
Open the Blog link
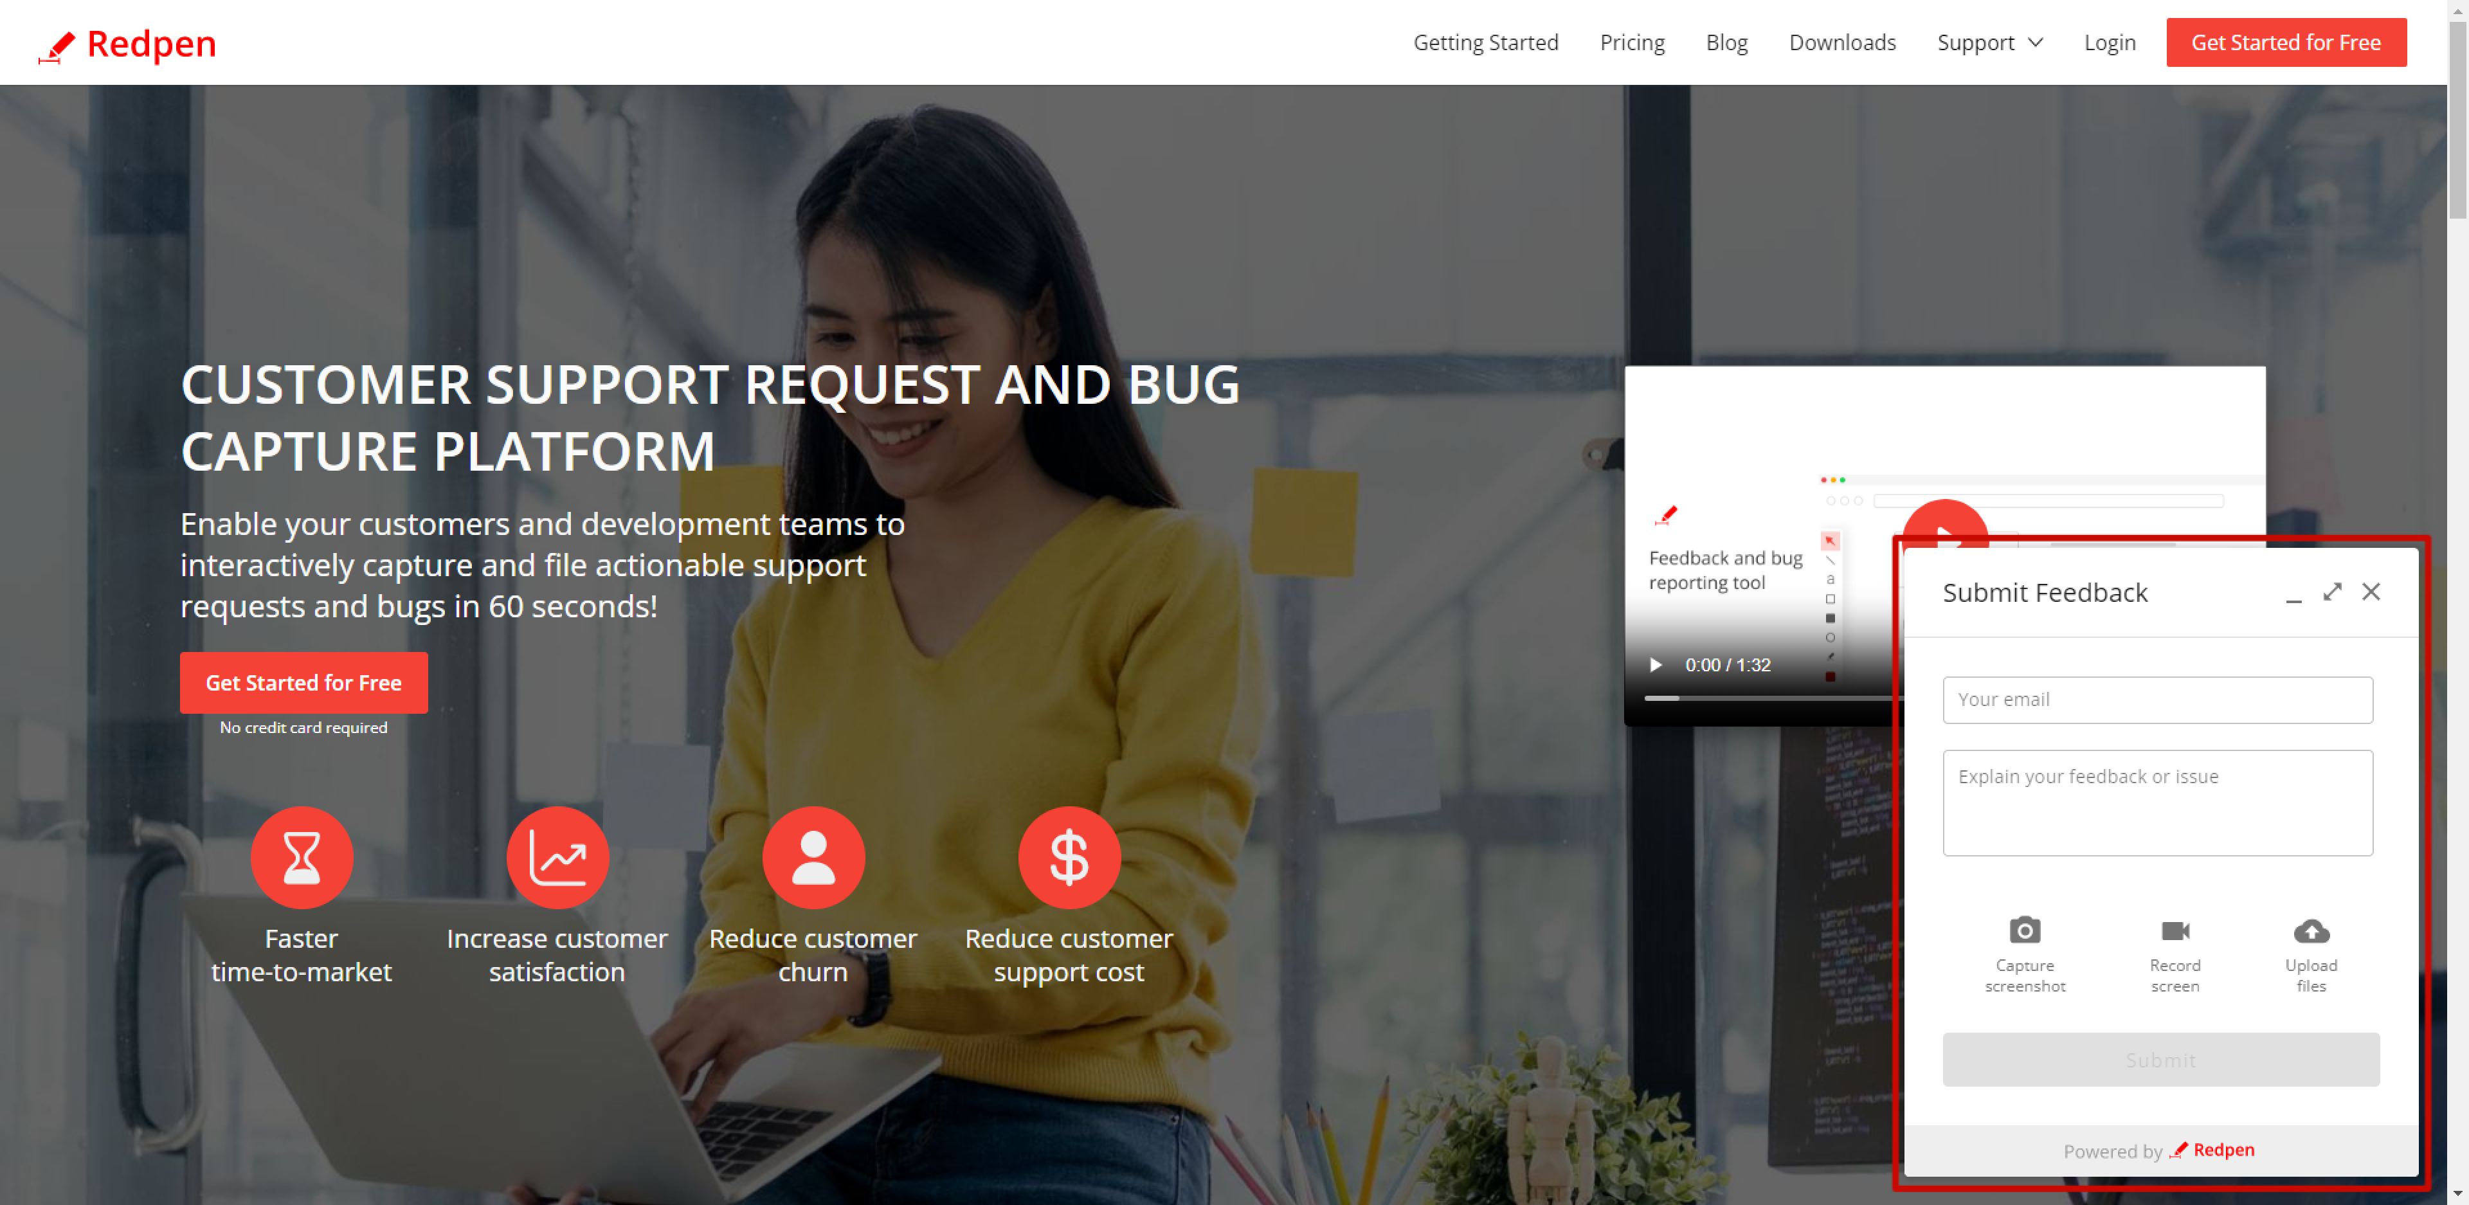[1726, 42]
